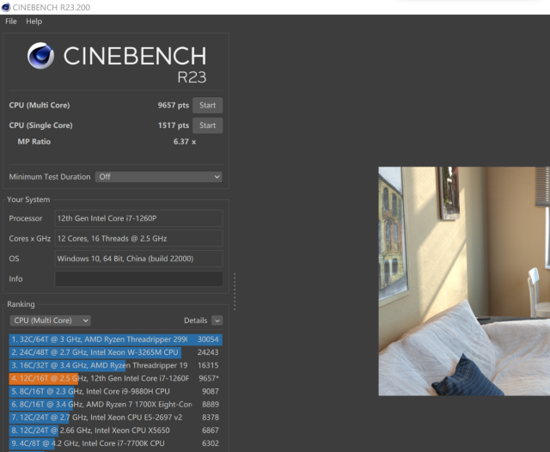Start the CPU Multi Core test
Viewport: 550px width, 452px height.
(207, 105)
